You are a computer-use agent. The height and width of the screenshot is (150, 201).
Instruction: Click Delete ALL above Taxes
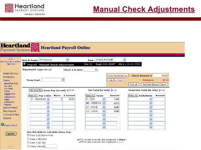[90, 95]
